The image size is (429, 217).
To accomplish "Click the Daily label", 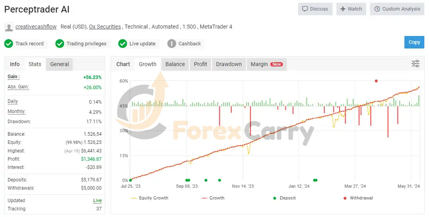I will [13, 101].
